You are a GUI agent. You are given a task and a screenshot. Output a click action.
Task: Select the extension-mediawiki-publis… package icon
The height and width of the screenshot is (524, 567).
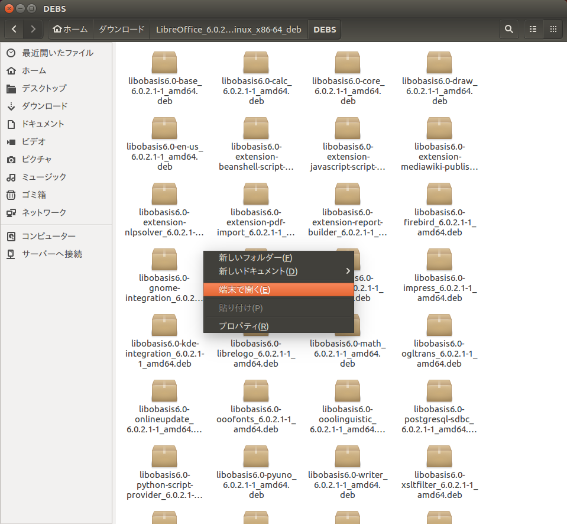pyautogui.click(x=439, y=128)
